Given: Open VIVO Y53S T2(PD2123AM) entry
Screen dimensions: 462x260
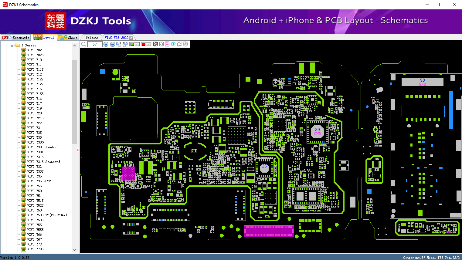Looking at the screenshot, I should coord(47,215).
